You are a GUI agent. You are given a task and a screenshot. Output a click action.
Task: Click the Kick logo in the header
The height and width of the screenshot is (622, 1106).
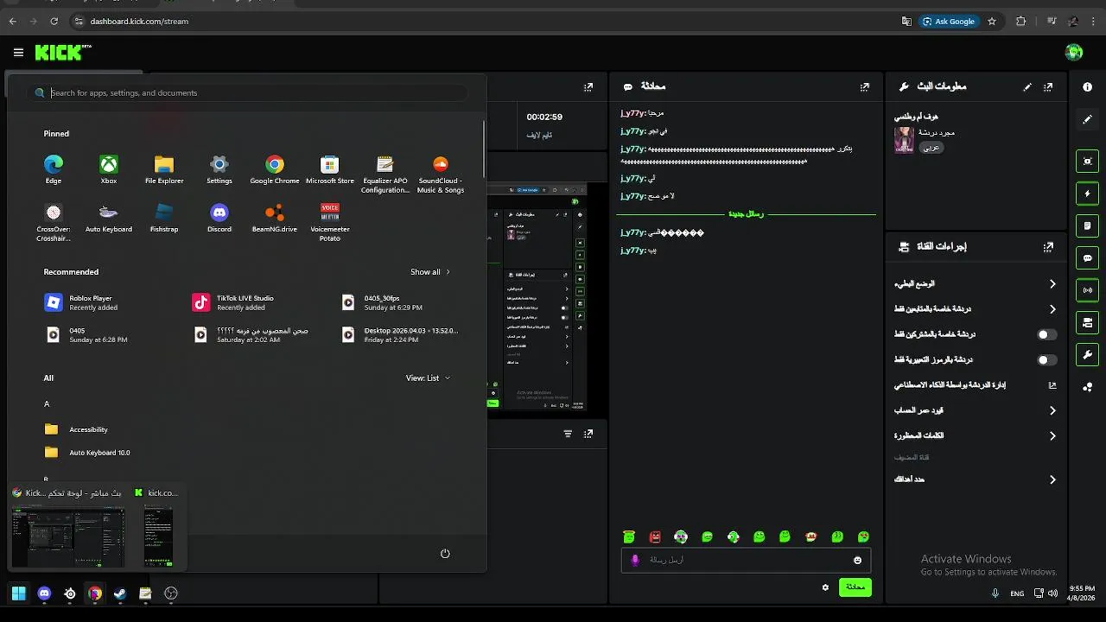point(63,53)
